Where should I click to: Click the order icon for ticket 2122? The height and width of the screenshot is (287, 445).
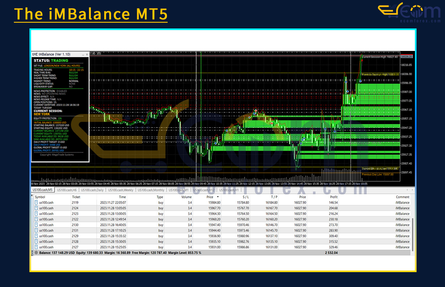(x=36, y=219)
